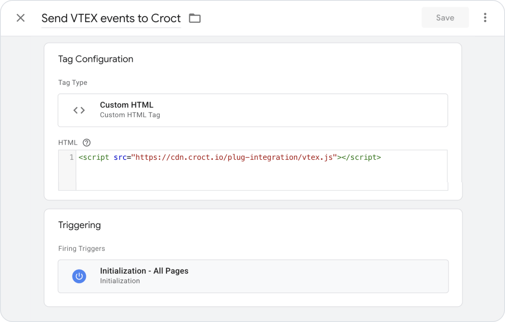The width and height of the screenshot is (505, 322).
Task: Edit the tag name 'Send VTEX events to Croct'
Action: coord(111,18)
